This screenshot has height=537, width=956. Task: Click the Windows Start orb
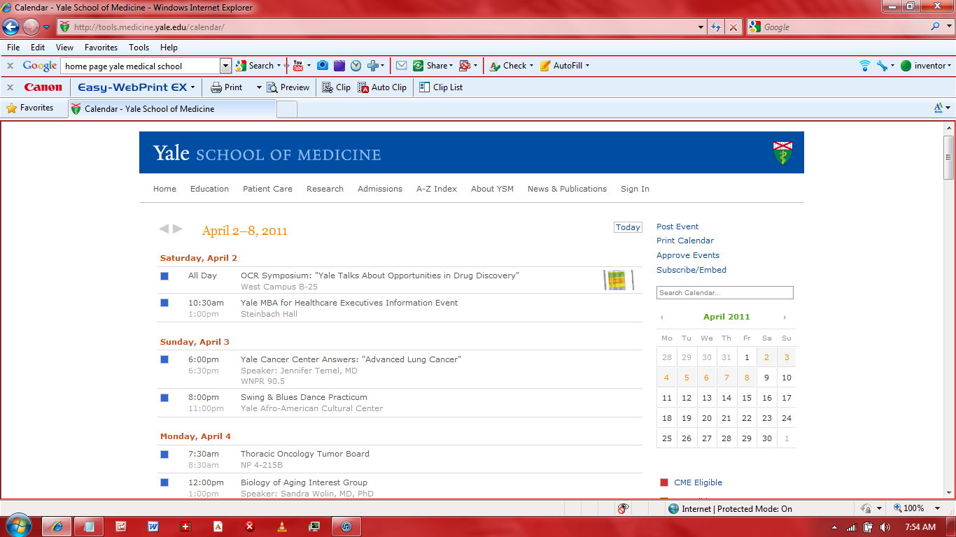[x=17, y=525]
